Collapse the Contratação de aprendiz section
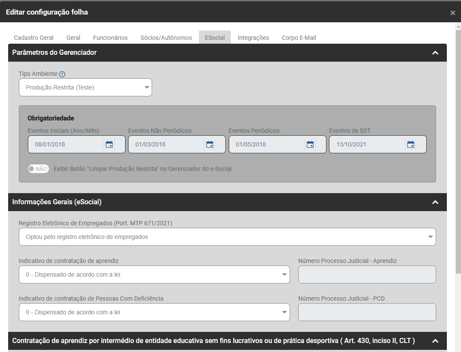The image size is (461, 352). pyautogui.click(x=435, y=341)
